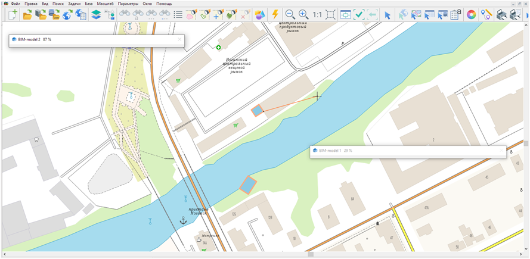This screenshot has width=530, height=259.
Task: Click the horizontal scrollbar thumb at bottom
Action: point(309,255)
